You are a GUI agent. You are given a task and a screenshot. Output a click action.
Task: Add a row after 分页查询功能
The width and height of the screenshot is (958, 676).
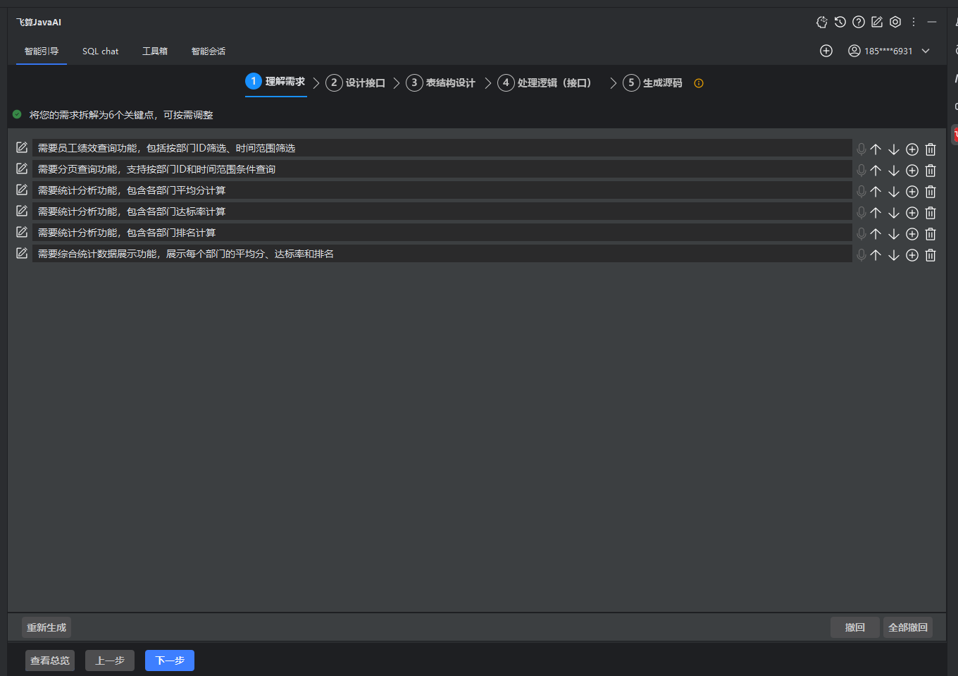coord(912,171)
